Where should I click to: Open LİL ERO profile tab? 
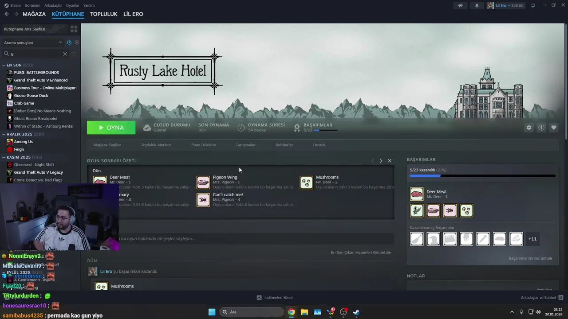[x=133, y=14]
